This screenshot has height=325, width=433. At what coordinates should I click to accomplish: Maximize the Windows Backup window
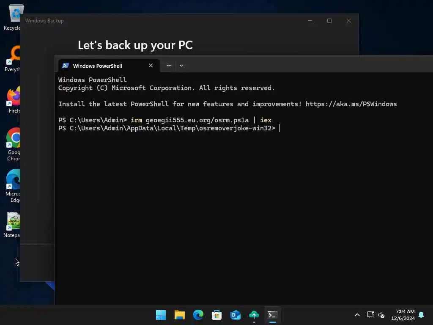(x=329, y=21)
